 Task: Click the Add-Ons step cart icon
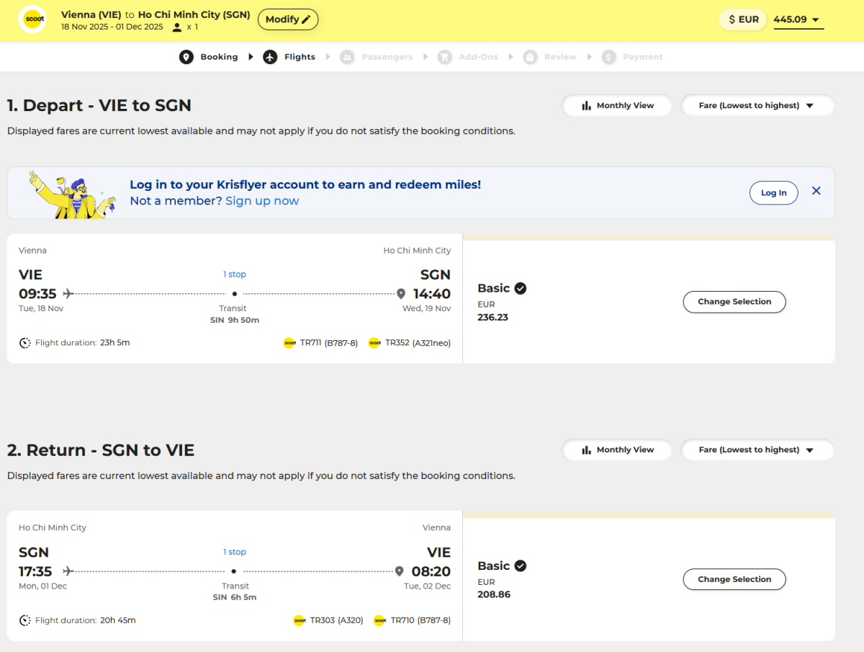pos(444,57)
